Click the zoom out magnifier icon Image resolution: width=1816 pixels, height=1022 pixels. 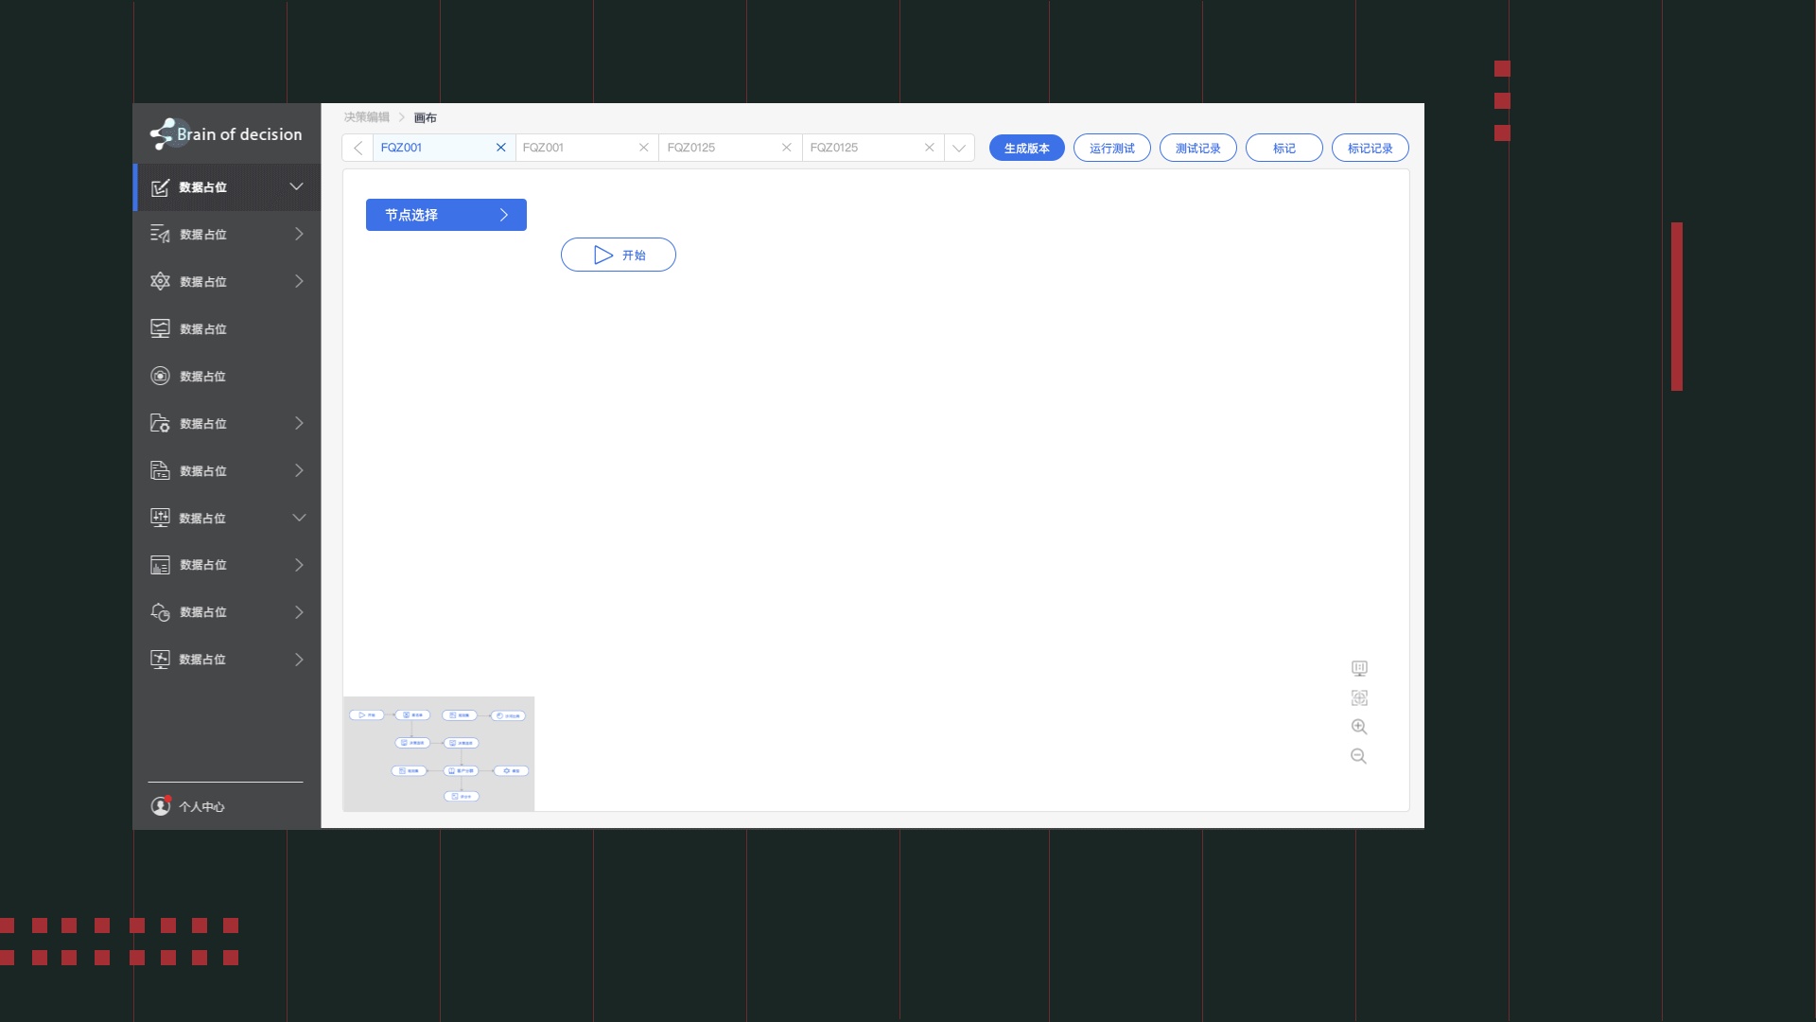(x=1359, y=756)
